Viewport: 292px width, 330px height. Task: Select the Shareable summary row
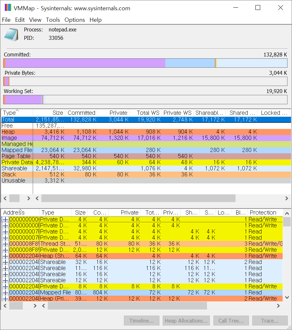click(x=146, y=168)
